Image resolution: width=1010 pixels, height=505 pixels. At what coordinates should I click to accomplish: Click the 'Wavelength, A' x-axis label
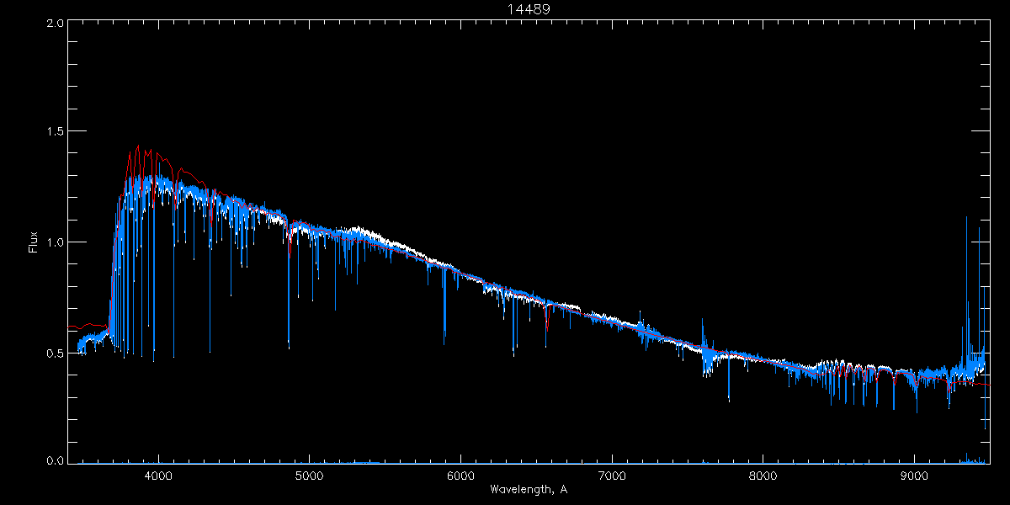(x=529, y=489)
